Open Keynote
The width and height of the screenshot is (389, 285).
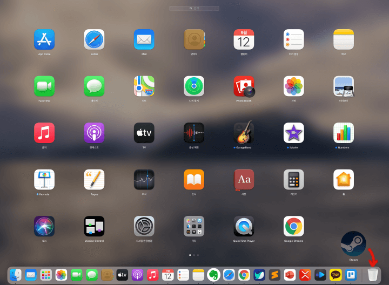click(44, 179)
